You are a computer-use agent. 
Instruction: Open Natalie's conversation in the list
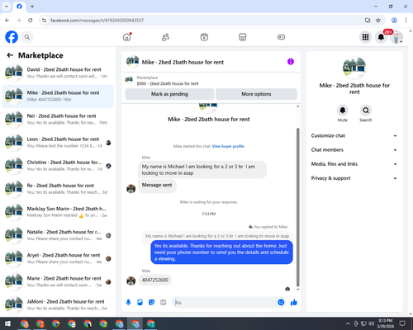pyautogui.click(x=58, y=235)
